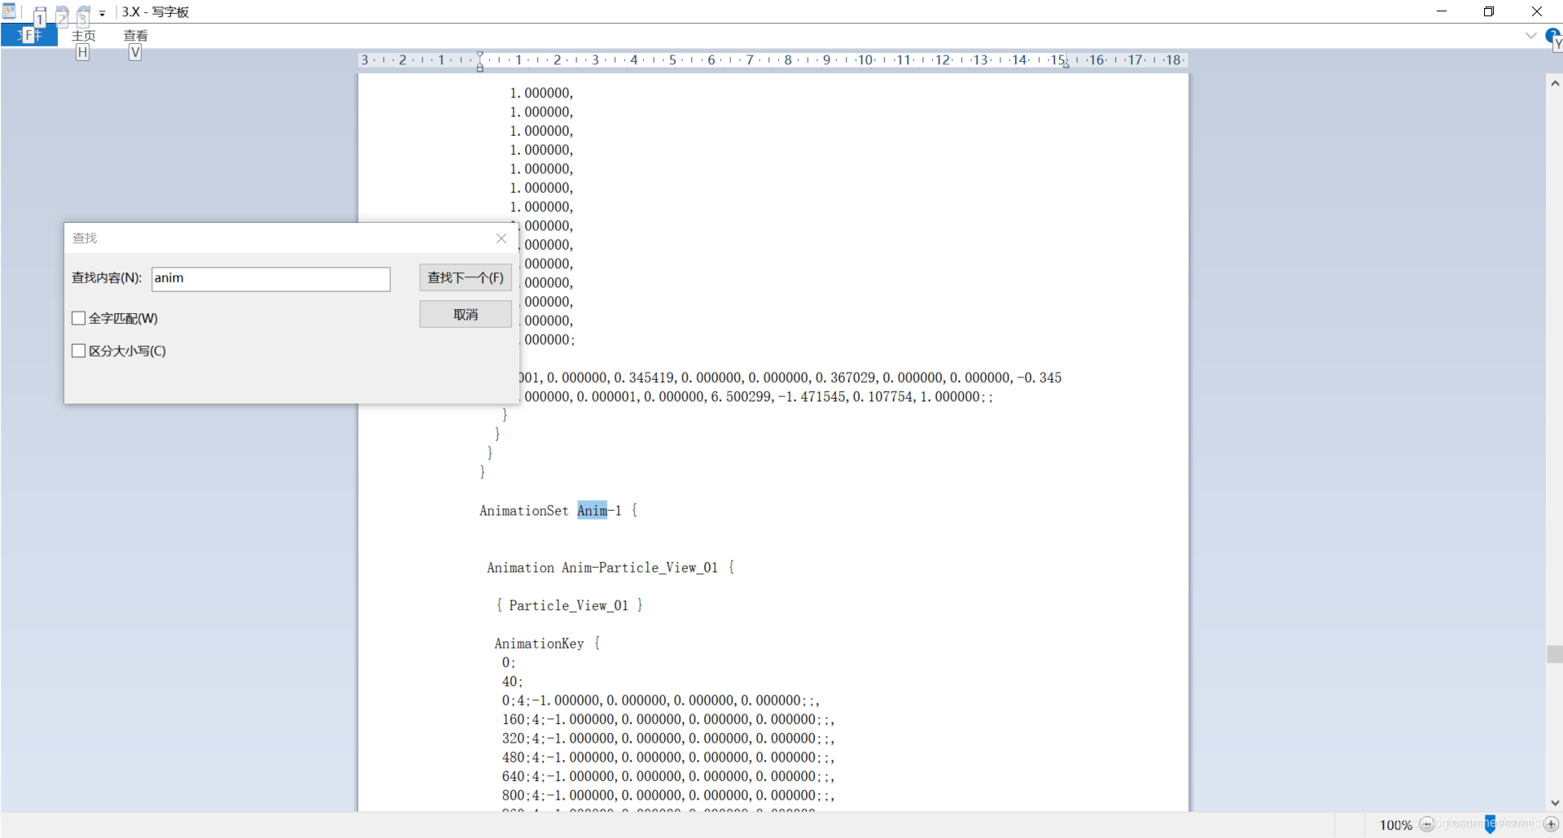Open the Customize Quick Access Toolbar dropdown
The height and width of the screenshot is (838, 1563).
point(103,13)
